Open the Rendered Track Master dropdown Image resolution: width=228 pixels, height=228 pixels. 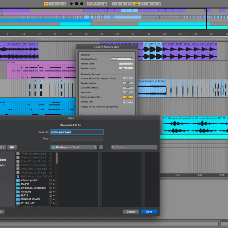[121, 59]
